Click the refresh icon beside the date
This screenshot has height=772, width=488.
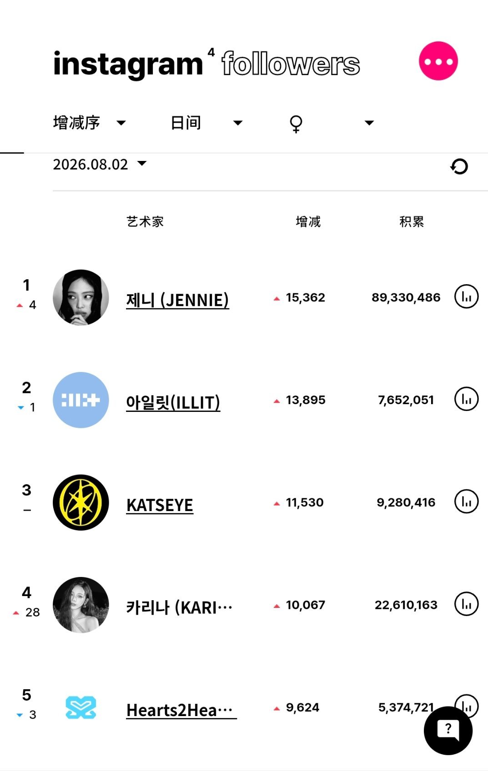pos(459,166)
